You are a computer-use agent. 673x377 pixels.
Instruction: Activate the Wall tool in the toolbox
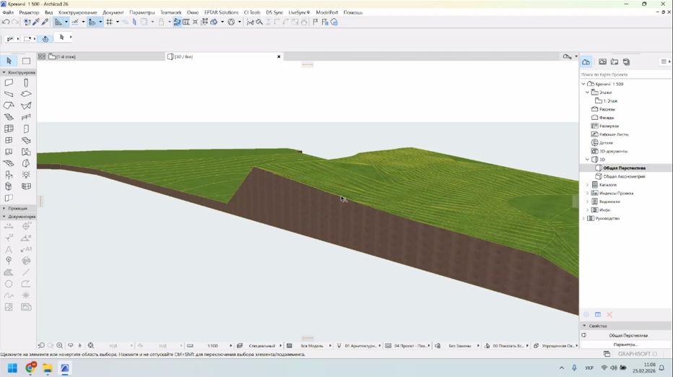[9, 83]
